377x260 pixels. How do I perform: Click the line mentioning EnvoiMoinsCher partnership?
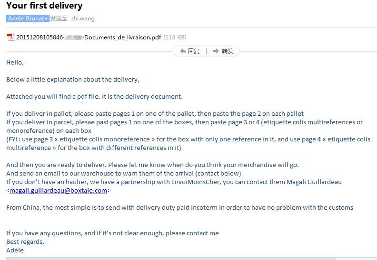click(174, 182)
